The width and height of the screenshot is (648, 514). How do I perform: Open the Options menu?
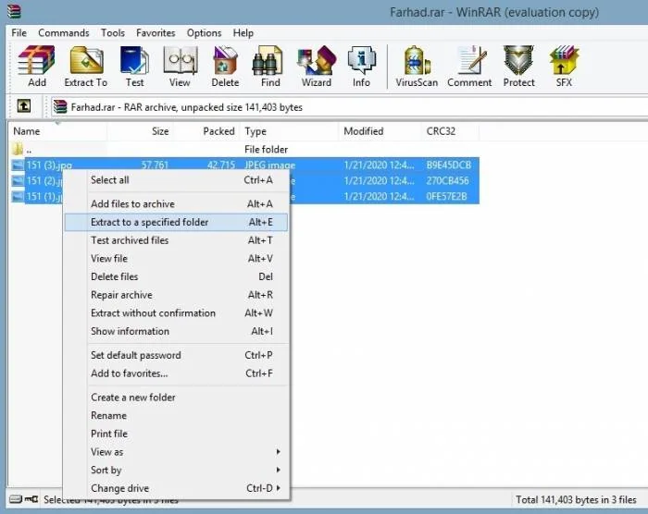205,32
